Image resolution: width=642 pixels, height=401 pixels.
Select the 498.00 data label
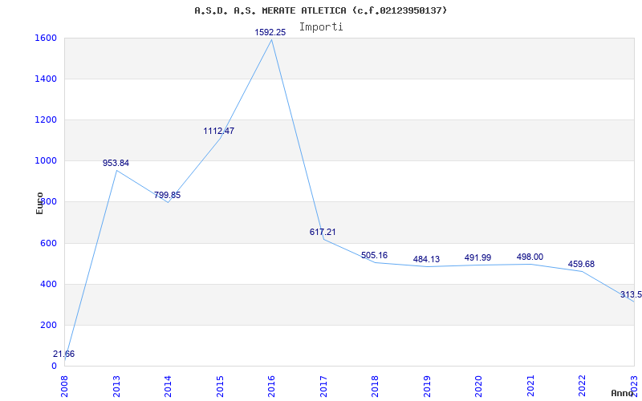click(530, 257)
